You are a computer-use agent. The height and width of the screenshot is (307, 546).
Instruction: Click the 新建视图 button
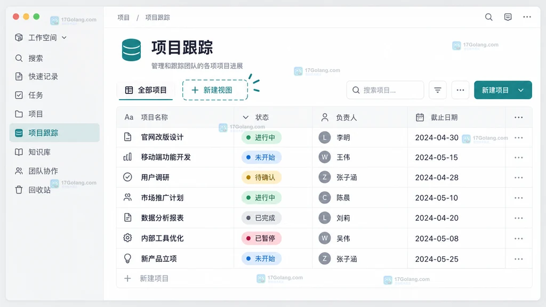[215, 90]
